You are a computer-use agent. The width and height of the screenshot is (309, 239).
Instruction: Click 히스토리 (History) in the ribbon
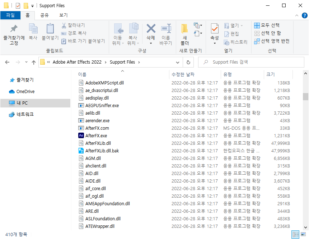point(235,42)
